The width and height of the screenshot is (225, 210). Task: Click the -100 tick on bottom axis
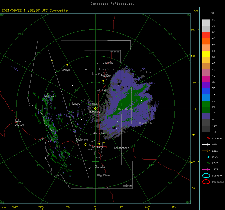[x=41, y=207]
